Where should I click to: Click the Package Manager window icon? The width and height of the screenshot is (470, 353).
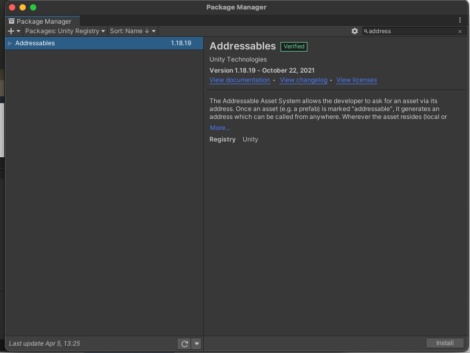pyautogui.click(x=11, y=21)
